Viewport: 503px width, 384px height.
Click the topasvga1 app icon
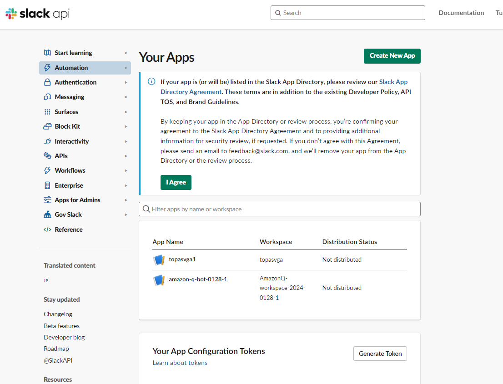159,259
